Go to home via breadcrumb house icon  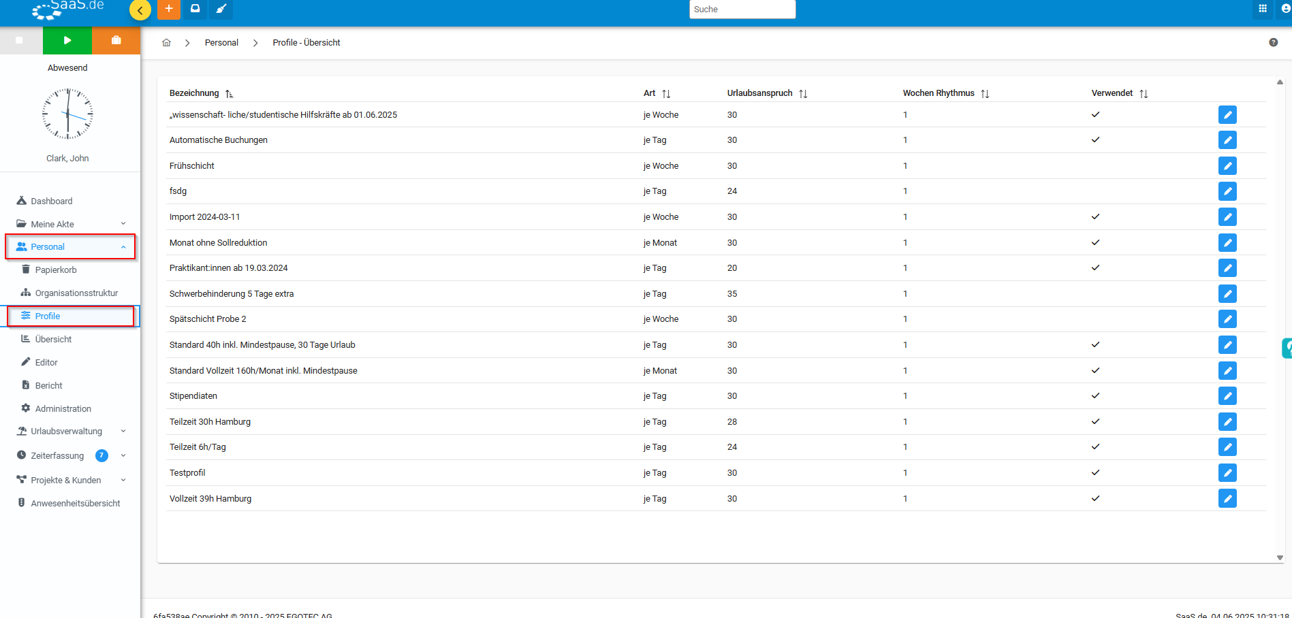(x=166, y=43)
